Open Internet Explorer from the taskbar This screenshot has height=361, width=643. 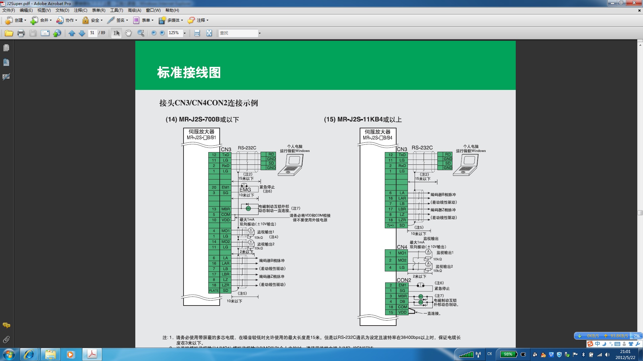coord(29,354)
